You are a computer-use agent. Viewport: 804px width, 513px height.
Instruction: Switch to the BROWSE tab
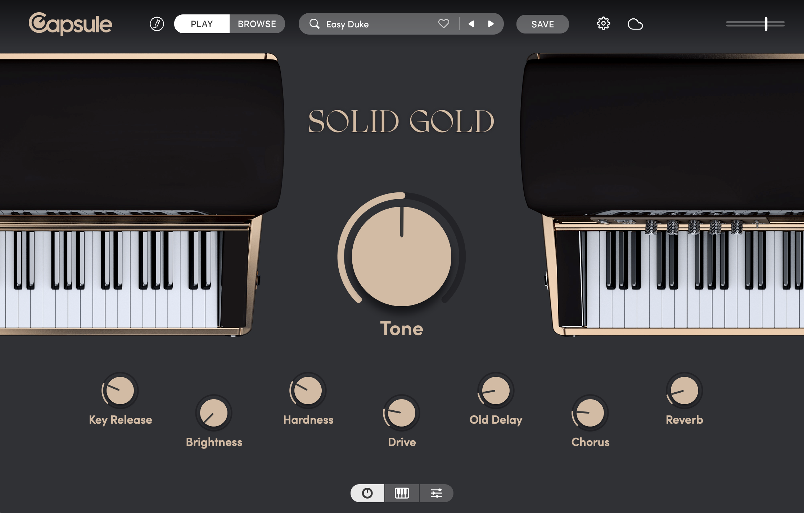click(x=256, y=24)
